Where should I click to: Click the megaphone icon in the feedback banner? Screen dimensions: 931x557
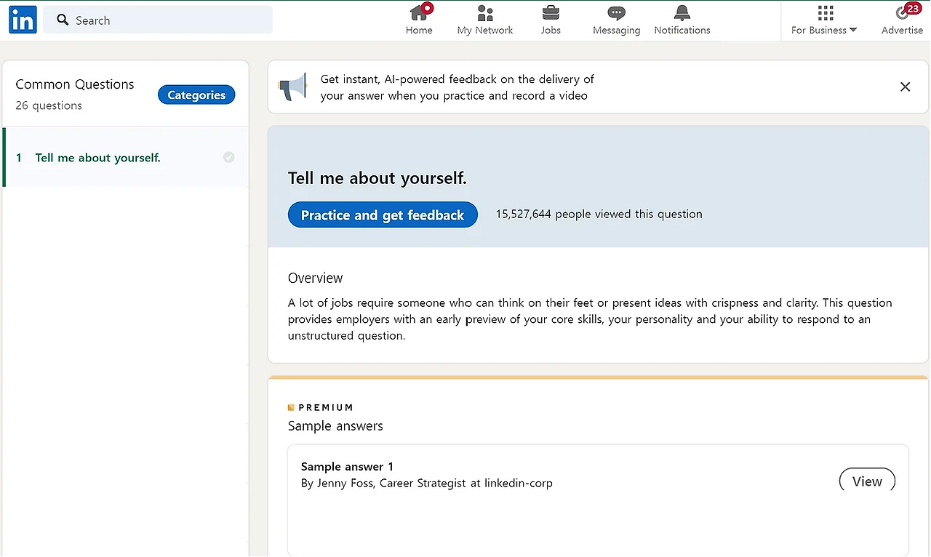pyautogui.click(x=293, y=87)
